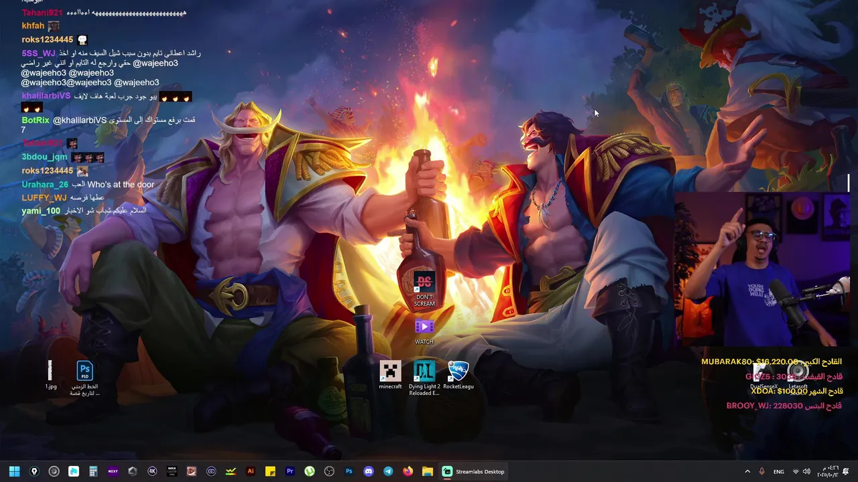The width and height of the screenshot is (858, 482).
Task: Click the MUBARAK80 donation overlay text
Action: (771, 361)
